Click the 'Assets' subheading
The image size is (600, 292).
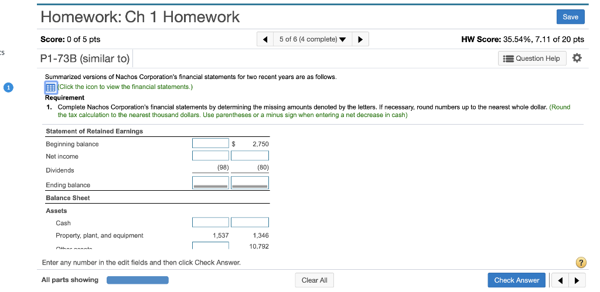point(56,211)
